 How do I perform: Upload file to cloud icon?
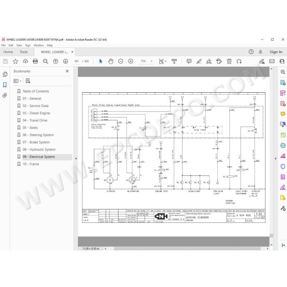pos(25,61)
